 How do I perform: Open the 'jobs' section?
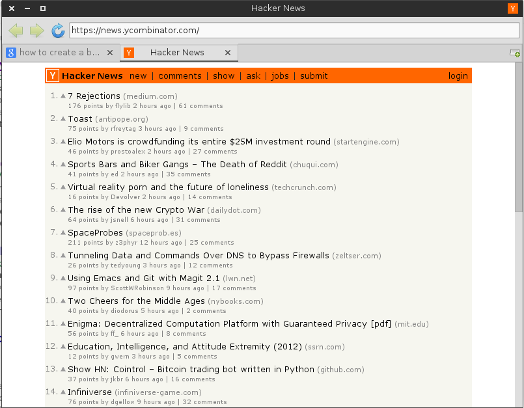280,76
